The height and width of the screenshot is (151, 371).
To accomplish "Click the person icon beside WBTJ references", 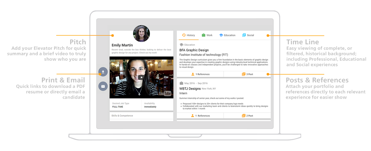I will (193, 116).
